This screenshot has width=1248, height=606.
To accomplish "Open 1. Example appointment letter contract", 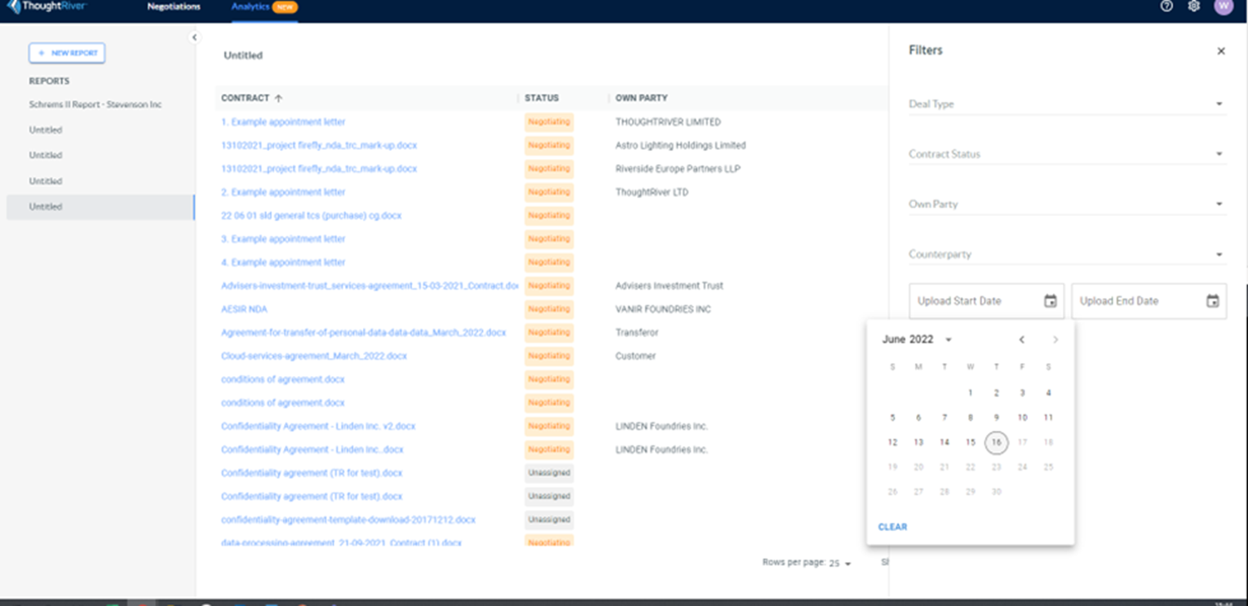I will 283,122.
